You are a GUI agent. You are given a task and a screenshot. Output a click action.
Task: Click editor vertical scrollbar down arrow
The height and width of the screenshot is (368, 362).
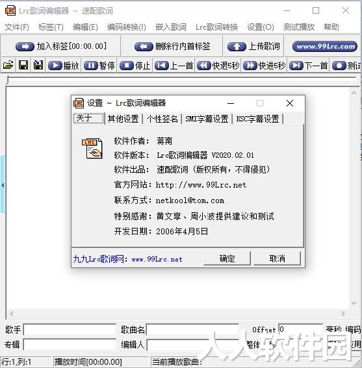click(x=354, y=302)
